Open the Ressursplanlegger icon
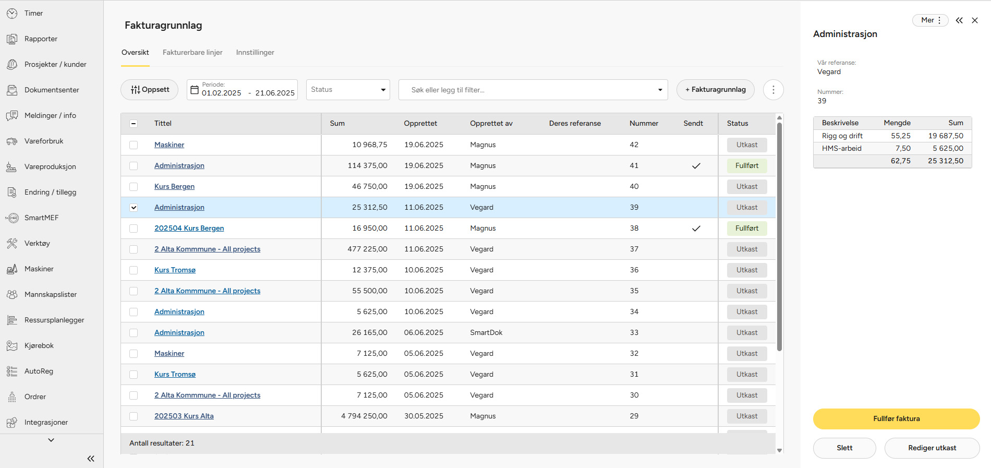Screen dimensions: 991x468 [12, 320]
